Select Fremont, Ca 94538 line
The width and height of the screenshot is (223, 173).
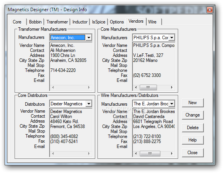68,126
